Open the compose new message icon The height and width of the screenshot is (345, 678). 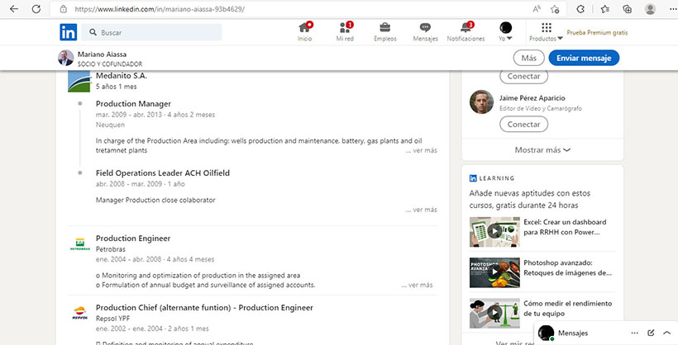tap(651, 333)
